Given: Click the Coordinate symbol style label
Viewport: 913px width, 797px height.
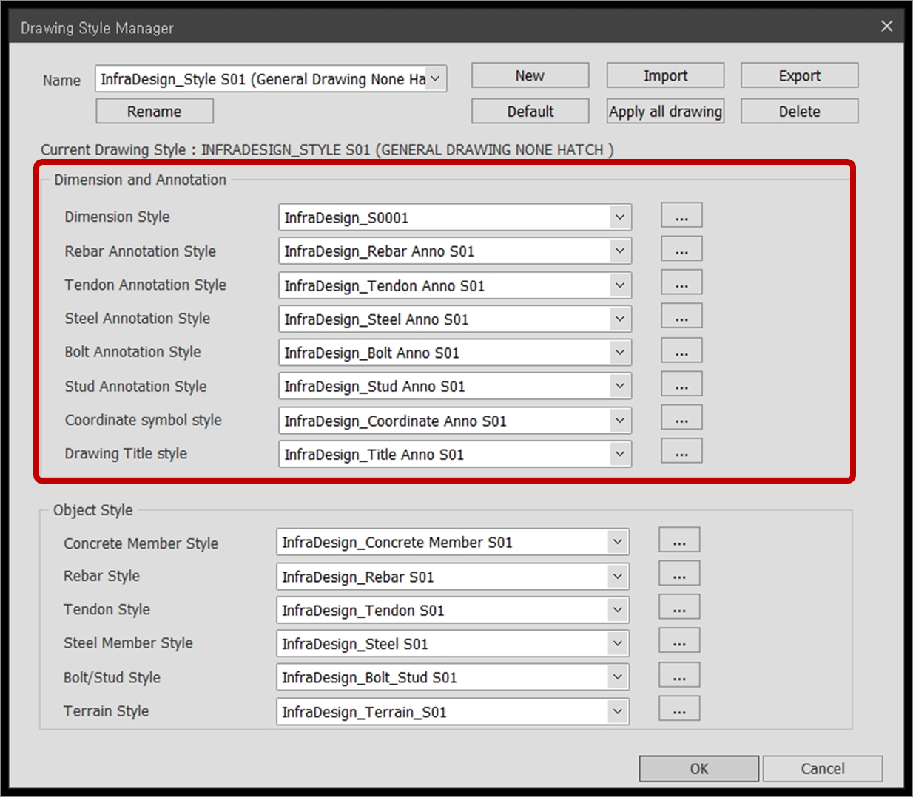Looking at the screenshot, I should (144, 420).
